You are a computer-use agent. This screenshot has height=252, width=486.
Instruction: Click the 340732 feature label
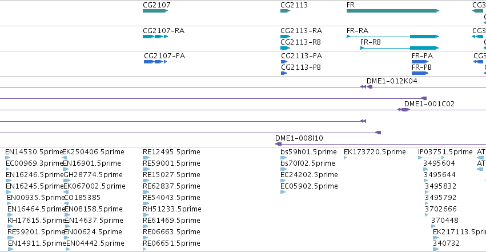pyautogui.click(x=447, y=243)
